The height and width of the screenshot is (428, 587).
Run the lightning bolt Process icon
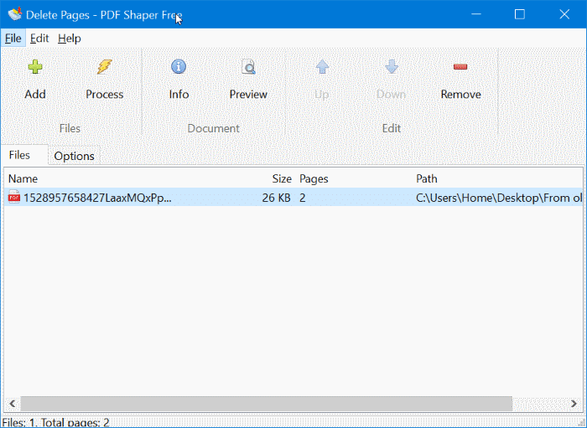click(x=105, y=67)
